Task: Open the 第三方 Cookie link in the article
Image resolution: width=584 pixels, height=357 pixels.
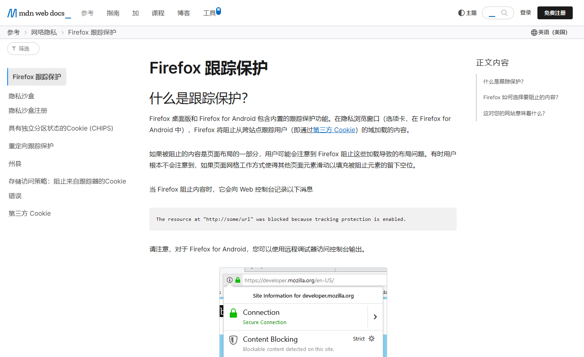Action: coord(334,130)
